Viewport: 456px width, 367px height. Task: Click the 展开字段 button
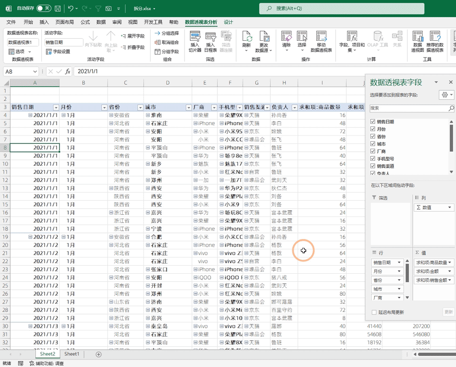133,36
